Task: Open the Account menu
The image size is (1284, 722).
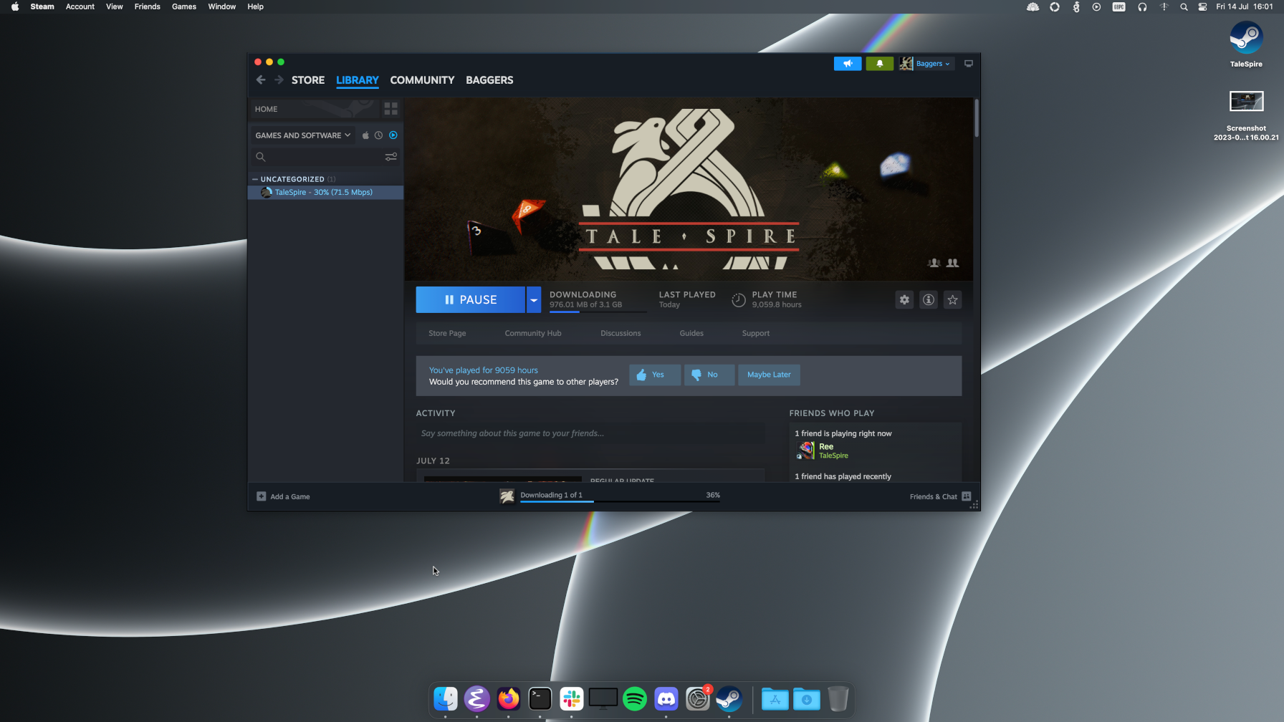Action: 80,6
